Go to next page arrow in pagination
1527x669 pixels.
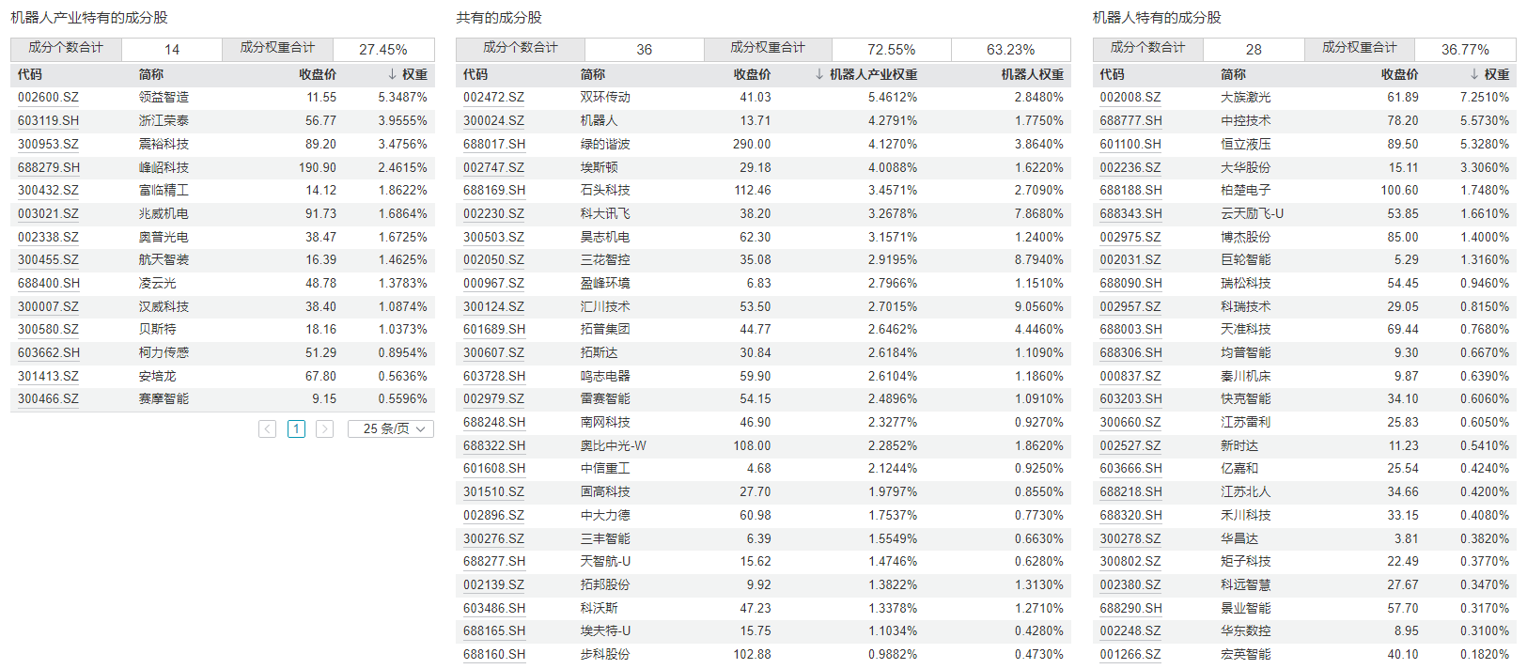click(325, 428)
